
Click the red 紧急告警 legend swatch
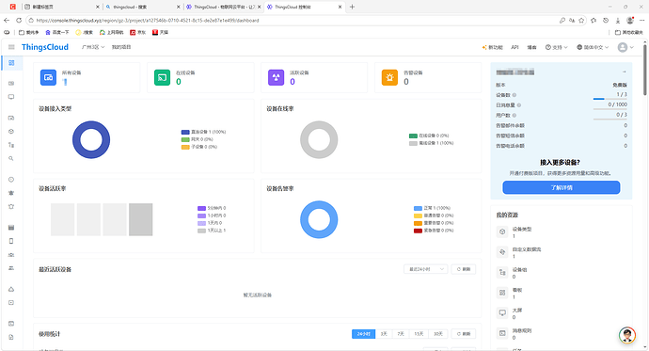pyautogui.click(x=418, y=231)
